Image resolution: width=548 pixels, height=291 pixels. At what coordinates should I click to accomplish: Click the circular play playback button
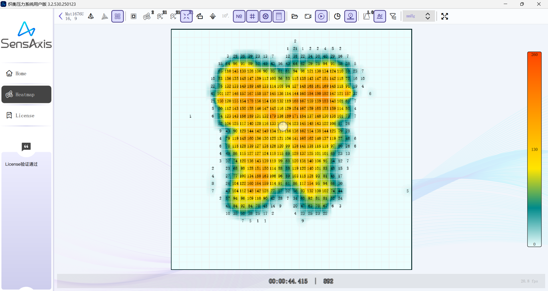321,16
